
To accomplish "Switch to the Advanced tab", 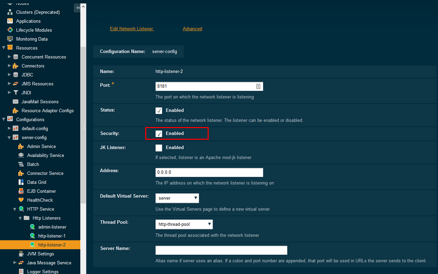I will pyautogui.click(x=192, y=29).
